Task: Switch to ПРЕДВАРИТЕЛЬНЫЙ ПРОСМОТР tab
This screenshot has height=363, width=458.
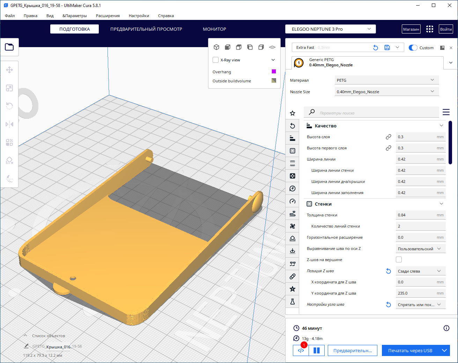Action: click(146, 29)
